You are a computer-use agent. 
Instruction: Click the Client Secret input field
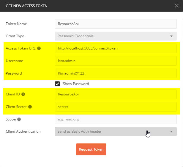click(116, 107)
